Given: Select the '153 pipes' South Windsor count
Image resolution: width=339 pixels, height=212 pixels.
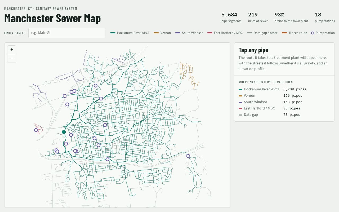Looking at the screenshot, I should point(293,102).
